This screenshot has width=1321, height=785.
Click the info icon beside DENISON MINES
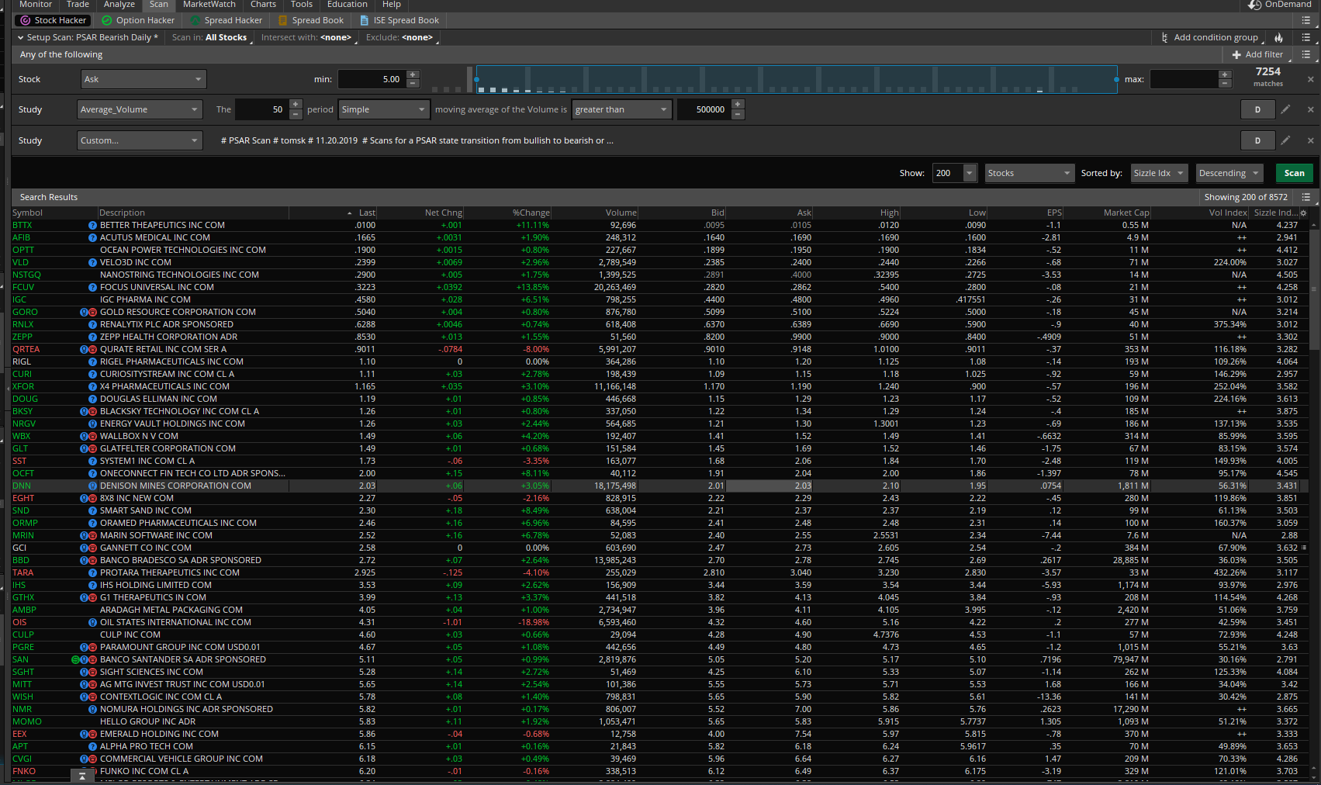pyautogui.click(x=93, y=486)
